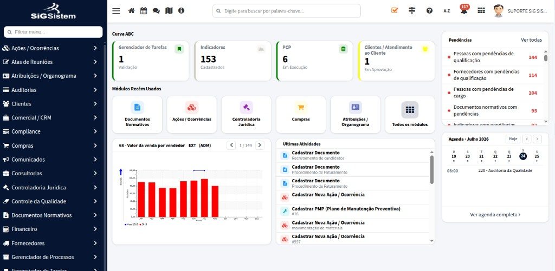Open Fornecedores com pendências de qualificação
Screen dimensions: 555x271
[x=493, y=75]
